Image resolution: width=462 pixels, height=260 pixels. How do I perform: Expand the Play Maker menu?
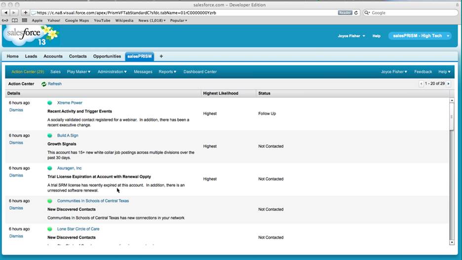(78, 72)
